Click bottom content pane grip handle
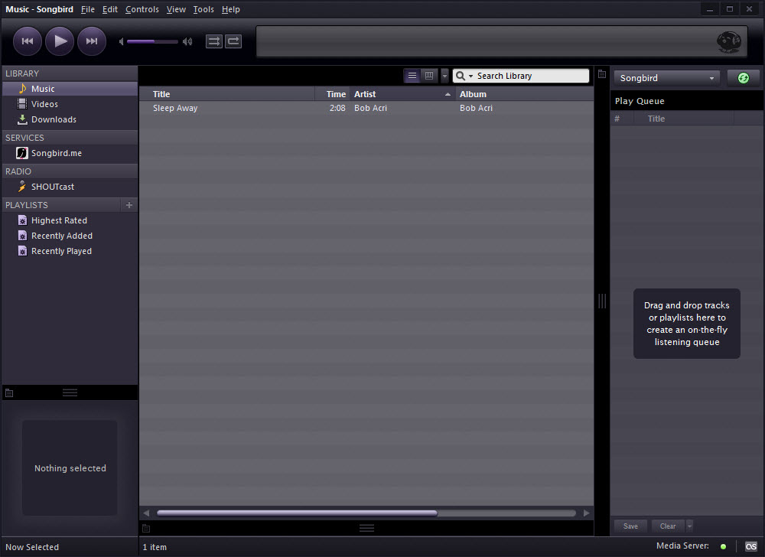Image resolution: width=765 pixels, height=557 pixels. pos(367,528)
